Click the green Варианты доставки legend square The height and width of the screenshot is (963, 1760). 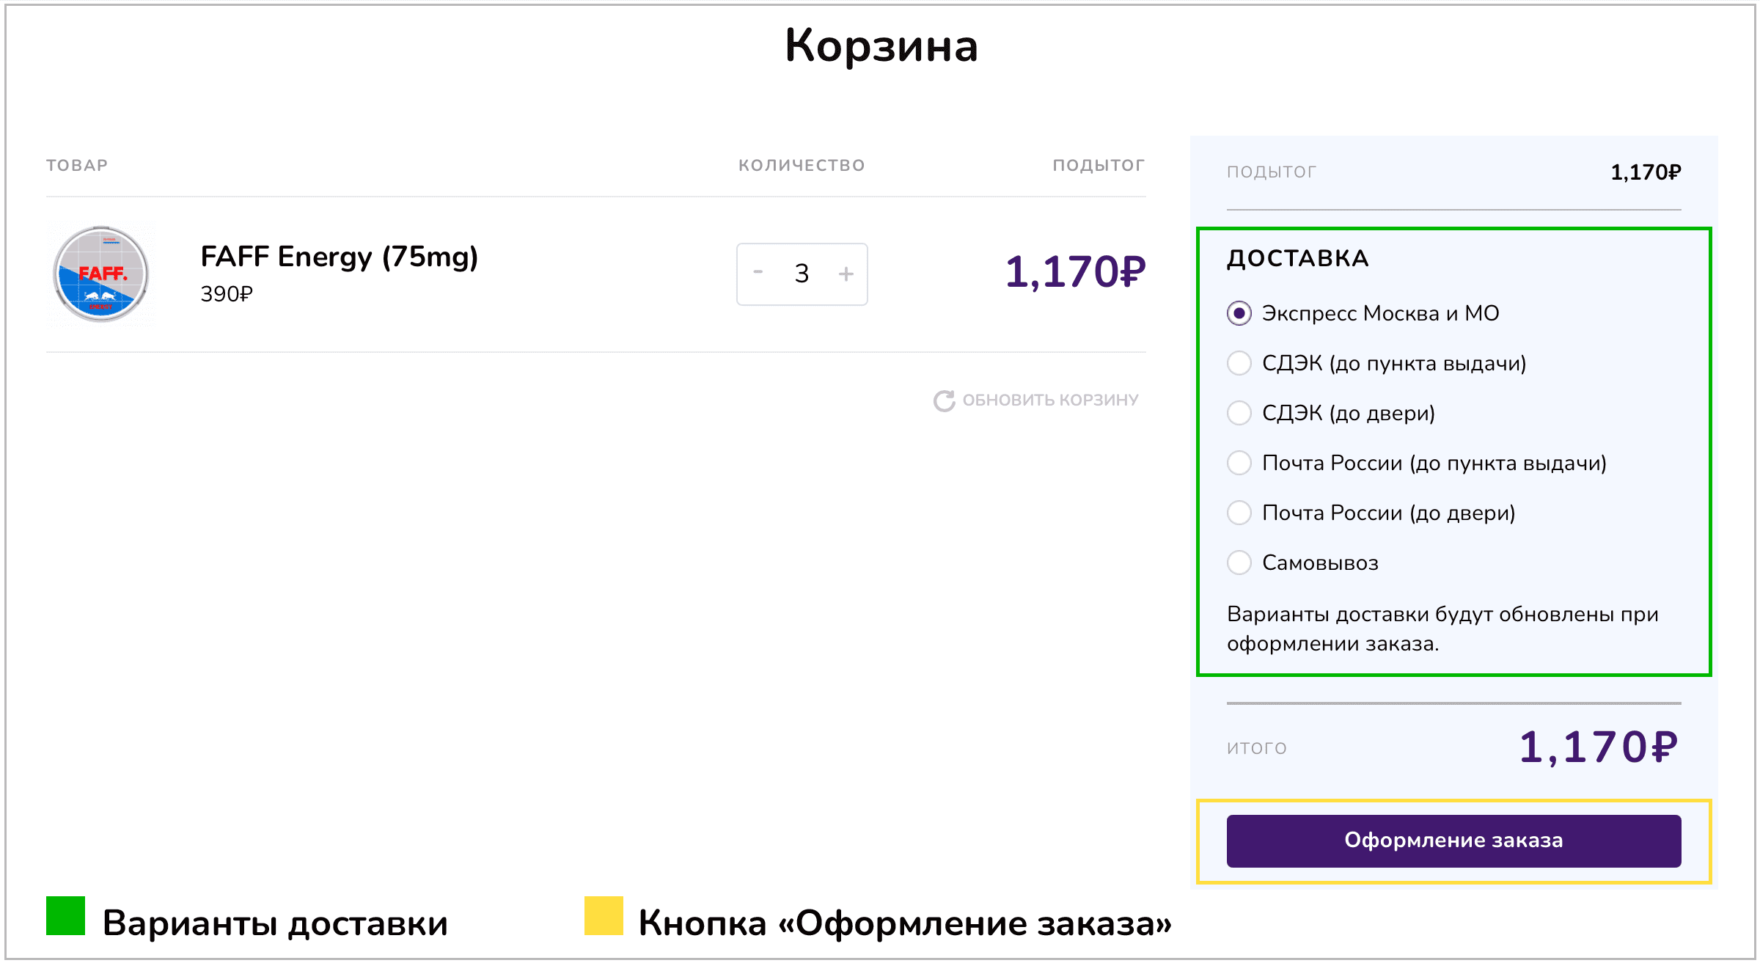(65, 916)
